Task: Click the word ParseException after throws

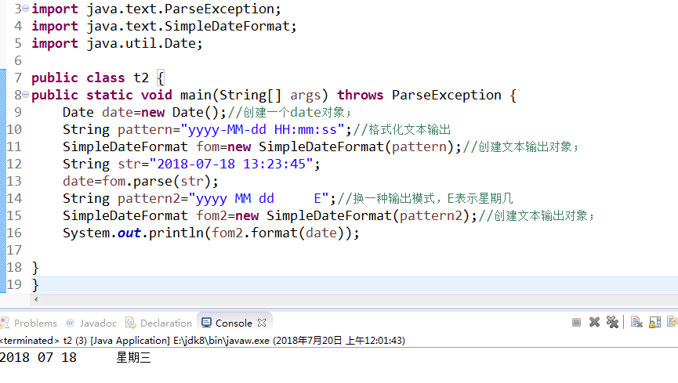Action: (x=446, y=95)
